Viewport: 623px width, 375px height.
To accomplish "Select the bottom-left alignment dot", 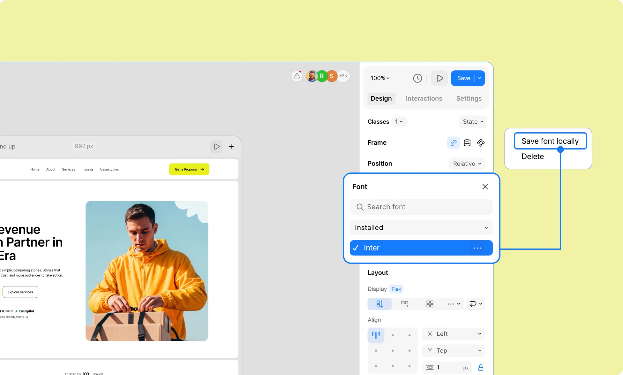I will pyautogui.click(x=376, y=366).
